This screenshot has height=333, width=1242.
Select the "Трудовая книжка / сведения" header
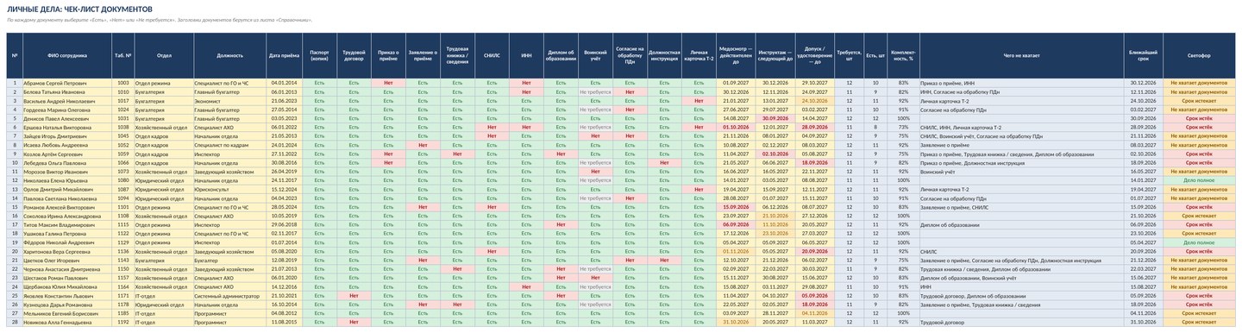pos(457,55)
